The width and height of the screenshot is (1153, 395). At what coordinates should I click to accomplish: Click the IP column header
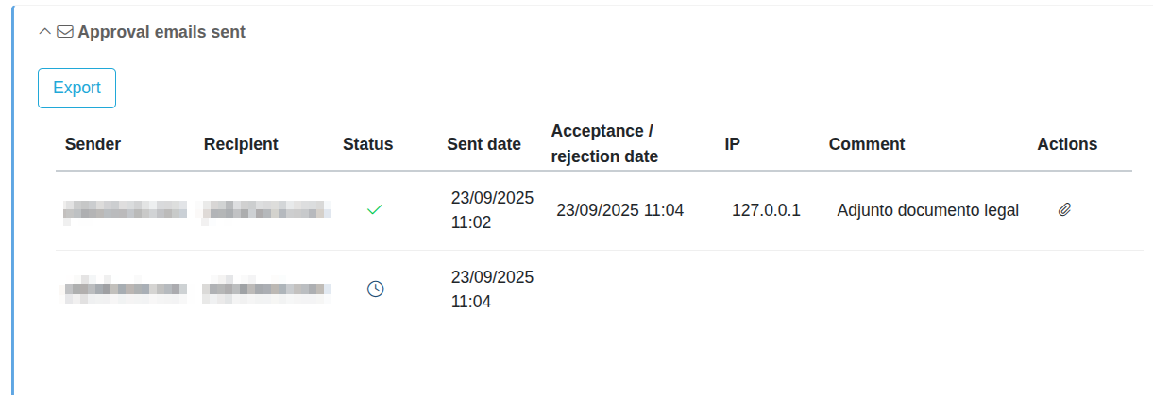tap(732, 144)
